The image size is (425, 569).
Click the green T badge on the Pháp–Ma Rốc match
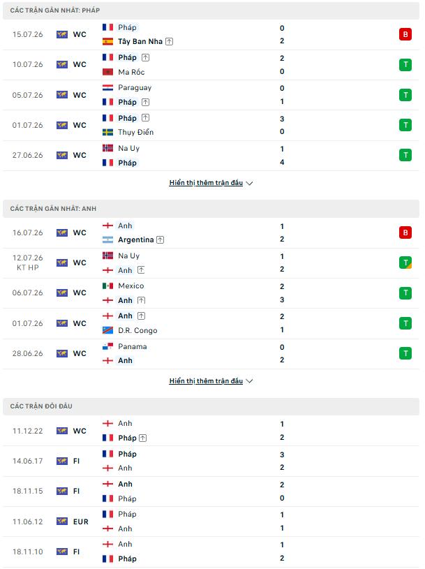tap(405, 65)
